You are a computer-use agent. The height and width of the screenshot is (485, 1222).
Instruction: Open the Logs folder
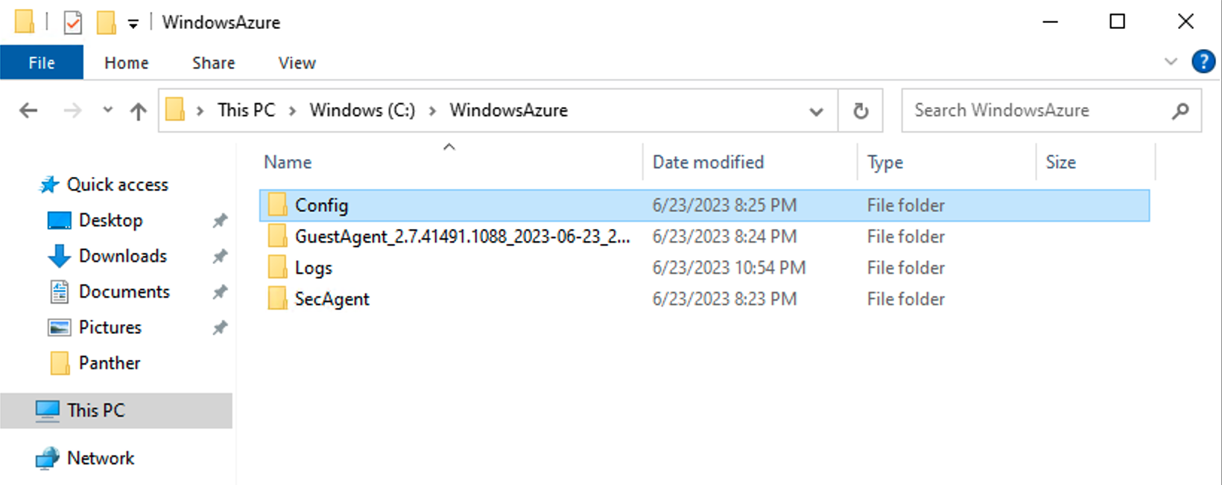[x=314, y=267]
